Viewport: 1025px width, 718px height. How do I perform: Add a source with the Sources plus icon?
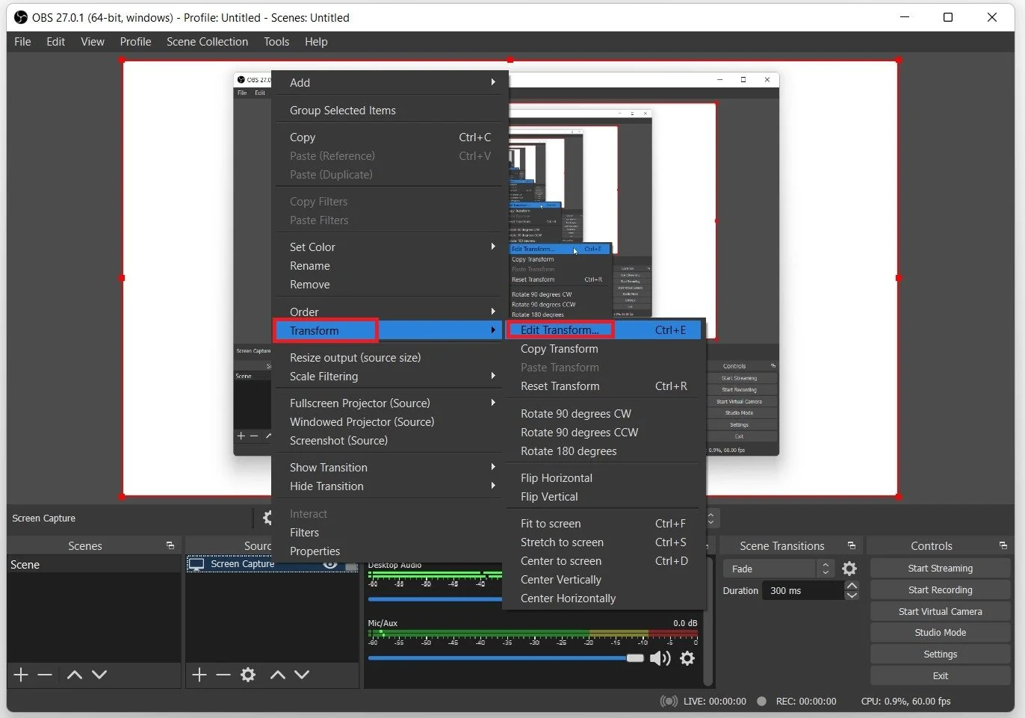tap(199, 675)
